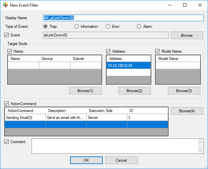Maximize the New Event Filter window
Image resolution: width=208 pixels, height=169 pixels.
[185, 5]
